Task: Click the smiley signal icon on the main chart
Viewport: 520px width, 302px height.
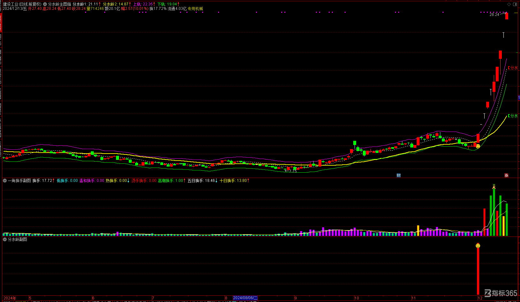Action: pos(478,146)
